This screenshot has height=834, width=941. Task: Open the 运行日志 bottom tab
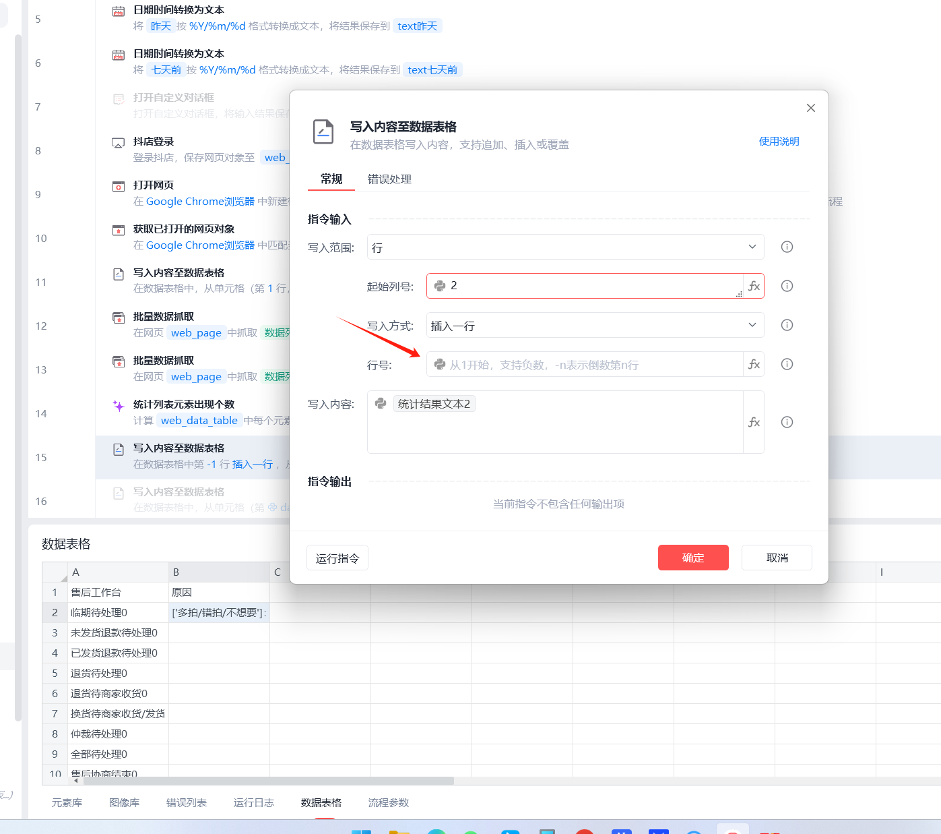253,802
